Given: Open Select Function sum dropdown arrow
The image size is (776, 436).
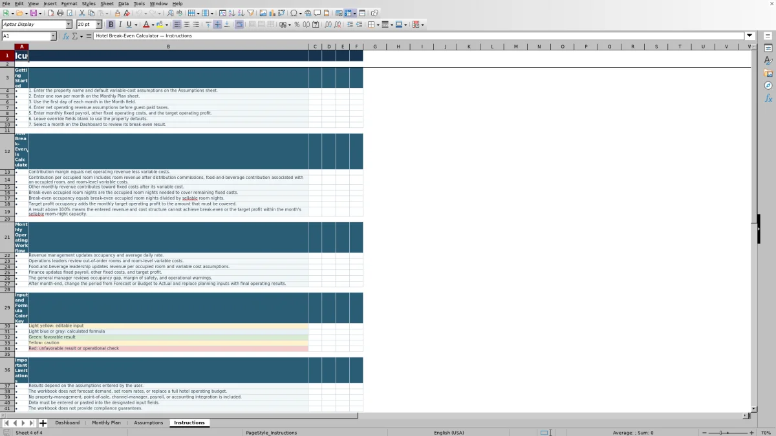Looking at the screenshot, I should click(x=81, y=36).
